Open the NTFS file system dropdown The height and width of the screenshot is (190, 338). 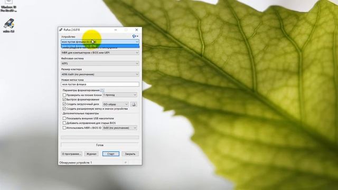click(x=100, y=63)
